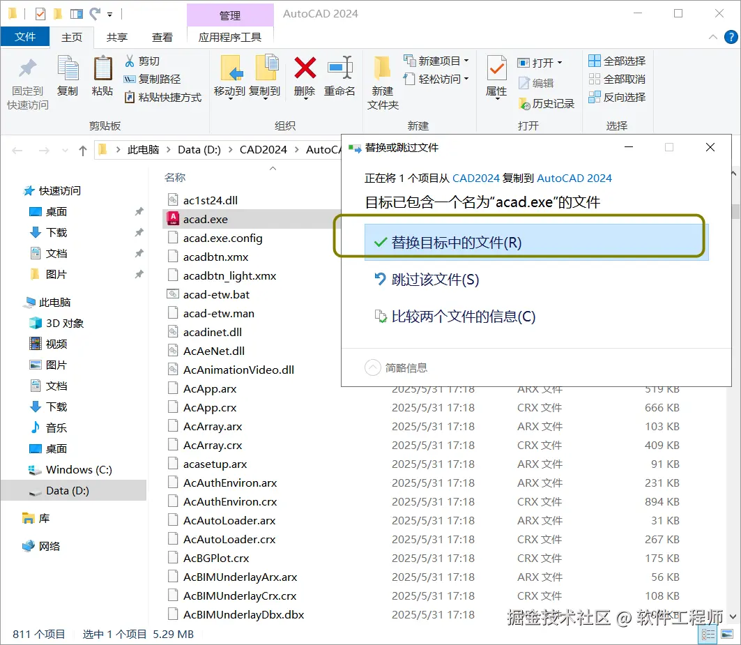Click the Help question mark icon
The height and width of the screenshot is (645, 741).
click(x=731, y=37)
